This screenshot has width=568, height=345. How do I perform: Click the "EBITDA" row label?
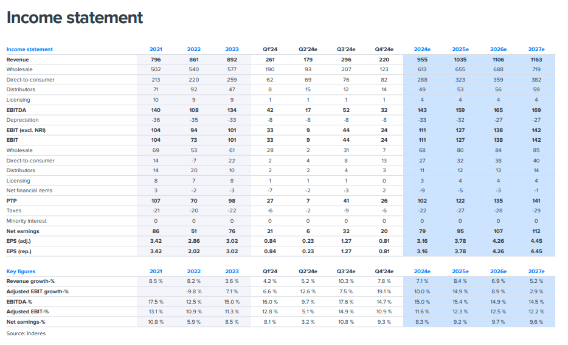pyautogui.click(x=16, y=110)
